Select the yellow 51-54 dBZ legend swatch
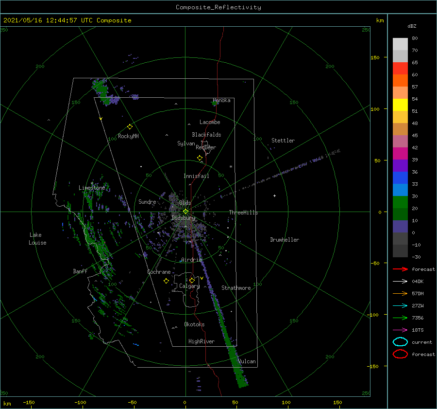This screenshot has height=409, width=437. [x=400, y=105]
